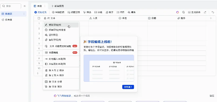Choose 冻结至此字段/列 from the menu

61,64
